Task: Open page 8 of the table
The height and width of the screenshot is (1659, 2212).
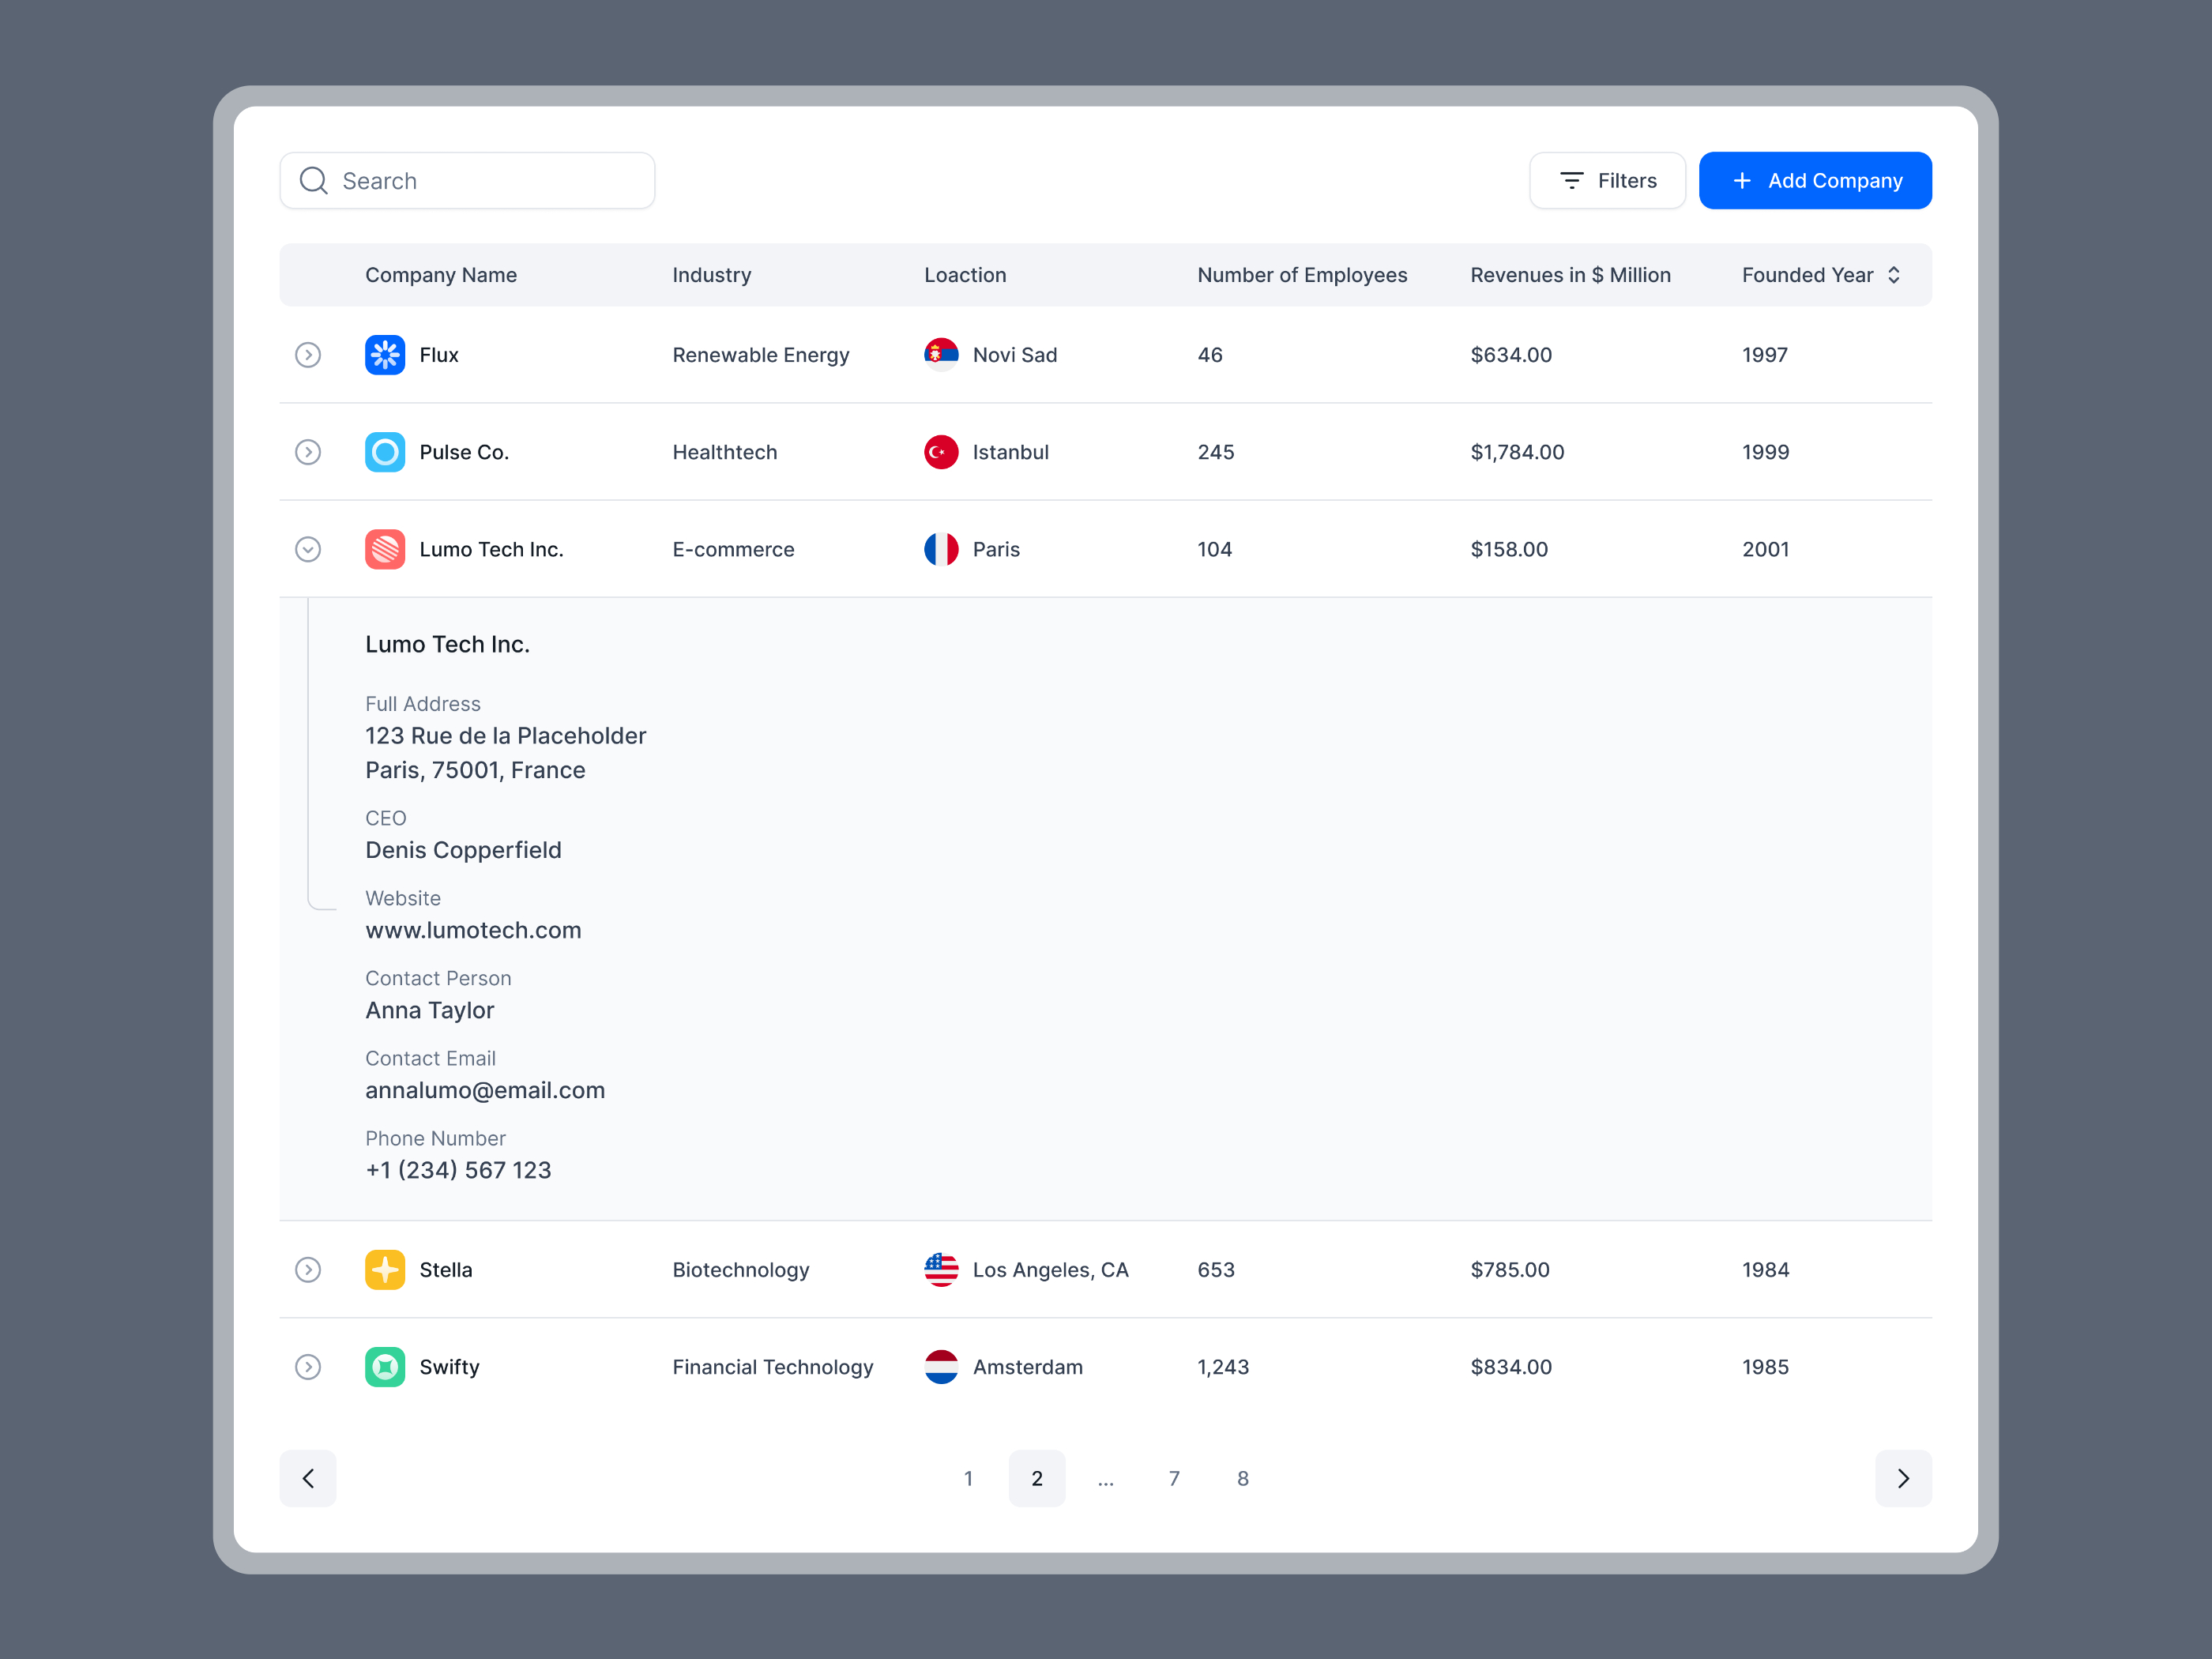Action: (1242, 1478)
